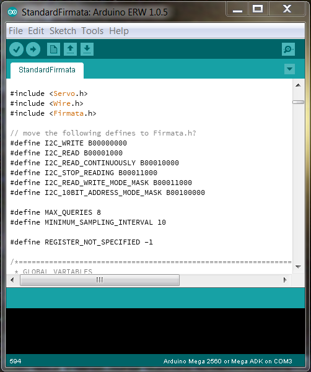
Task: Click the '#include <Firmata.h>' line
Action: click(53, 113)
